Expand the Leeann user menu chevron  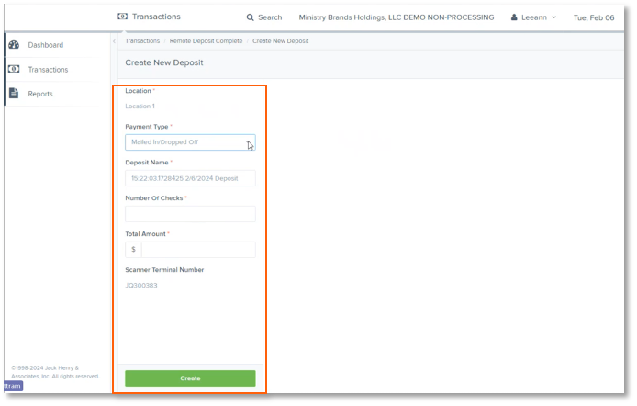coord(553,17)
